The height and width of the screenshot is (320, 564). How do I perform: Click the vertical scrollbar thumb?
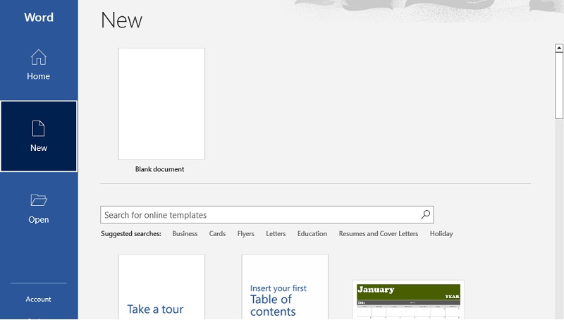558,85
